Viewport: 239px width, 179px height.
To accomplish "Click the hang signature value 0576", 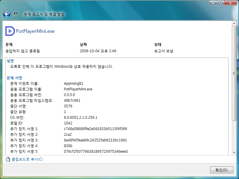I will (68, 106).
